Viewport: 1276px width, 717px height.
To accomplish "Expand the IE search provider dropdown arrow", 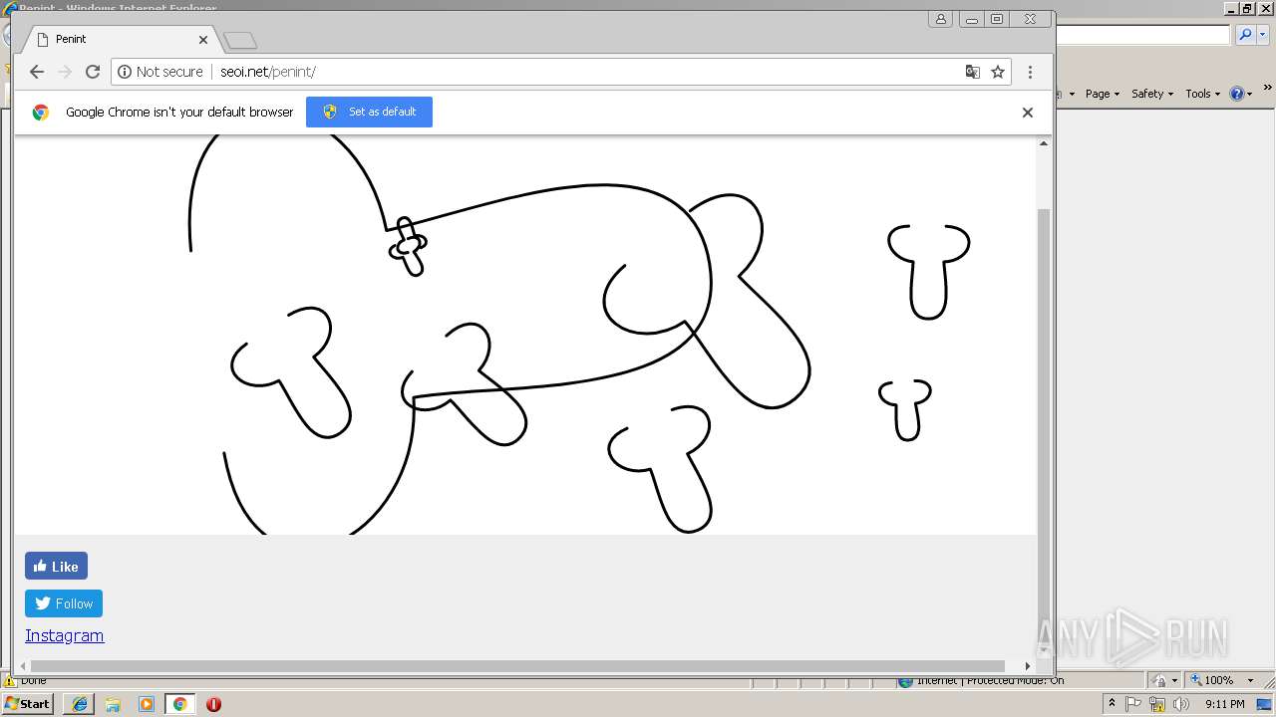I will [x=1262, y=35].
